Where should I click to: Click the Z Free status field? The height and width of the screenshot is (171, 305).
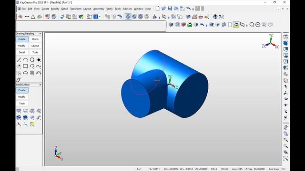(x=249, y=169)
